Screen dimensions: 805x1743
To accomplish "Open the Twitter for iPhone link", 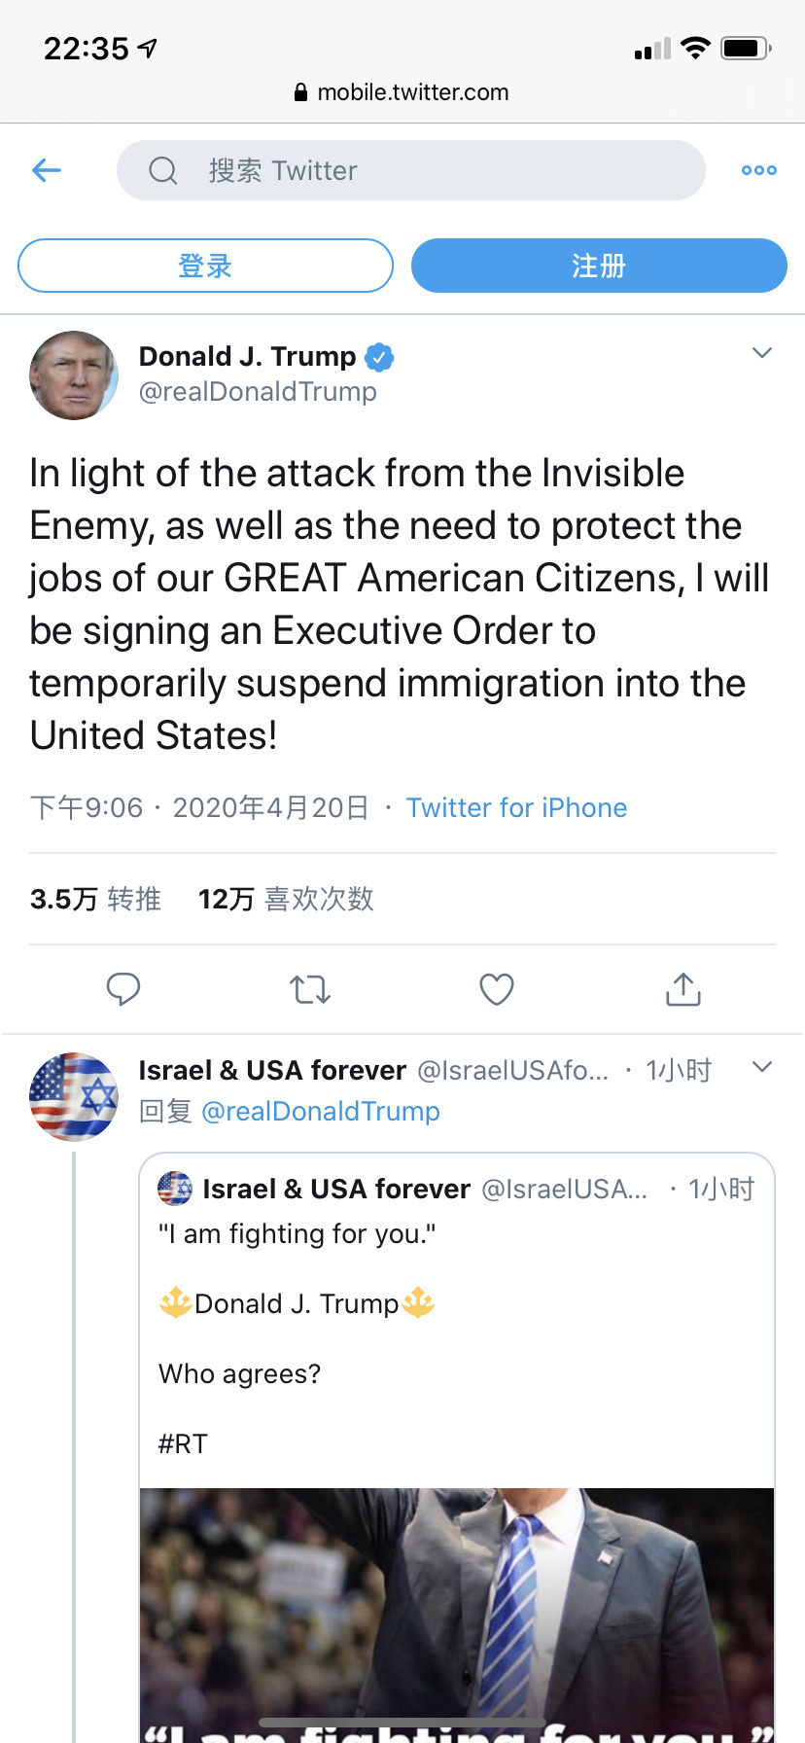I will pyautogui.click(x=516, y=807).
